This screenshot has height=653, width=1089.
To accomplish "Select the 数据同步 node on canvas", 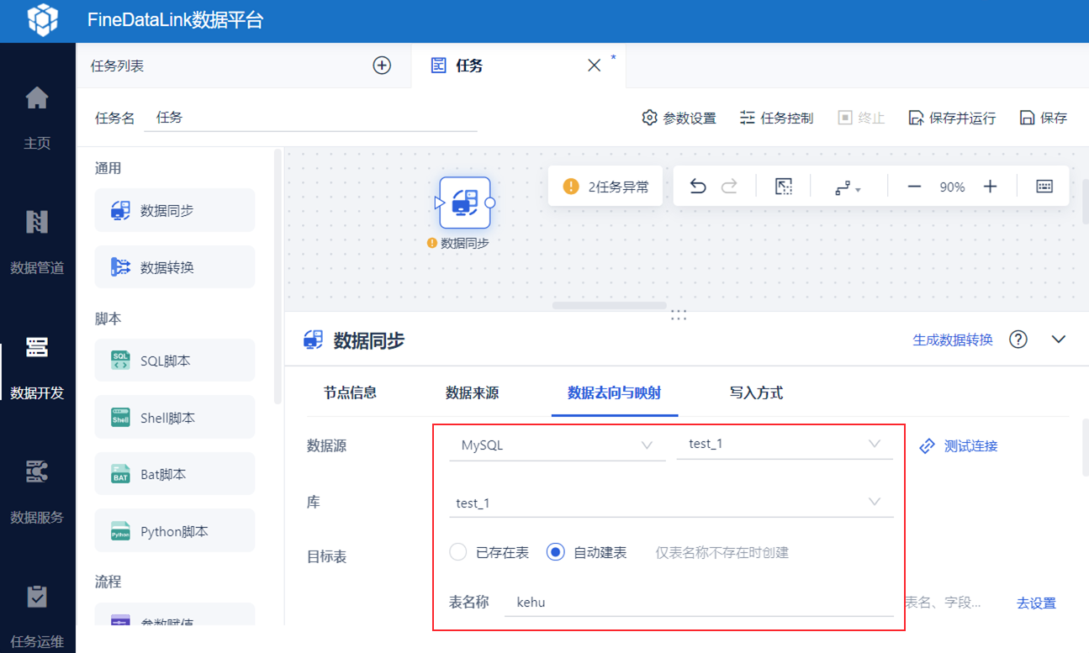I will (465, 203).
